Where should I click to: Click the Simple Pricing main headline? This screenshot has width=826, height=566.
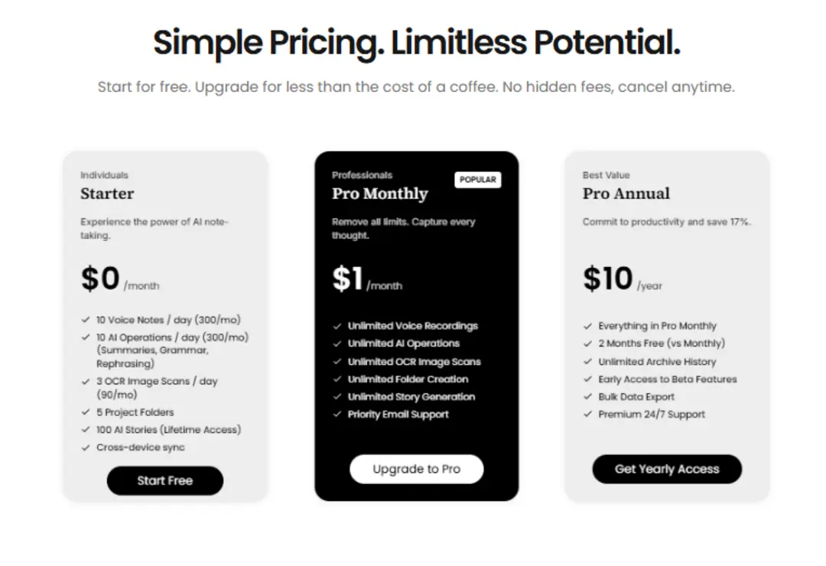click(x=416, y=43)
